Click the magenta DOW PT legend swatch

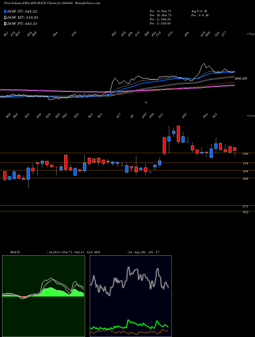click(x=5, y=23)
